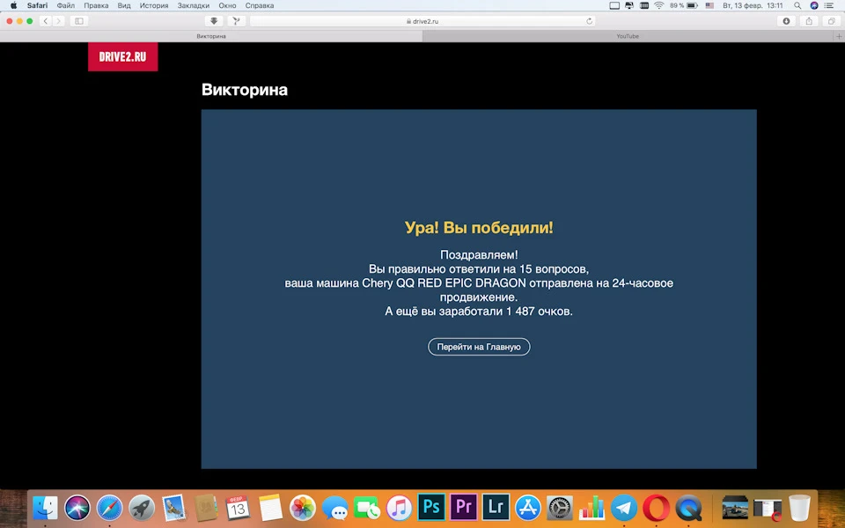Click the downward arrow extension icon in toolbar

[214, 21]
